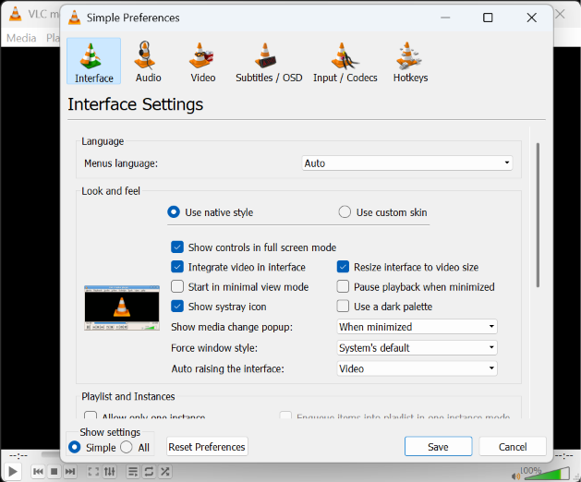
Task: Open the Menus language dropdown
Action: [x=406, y=163]
